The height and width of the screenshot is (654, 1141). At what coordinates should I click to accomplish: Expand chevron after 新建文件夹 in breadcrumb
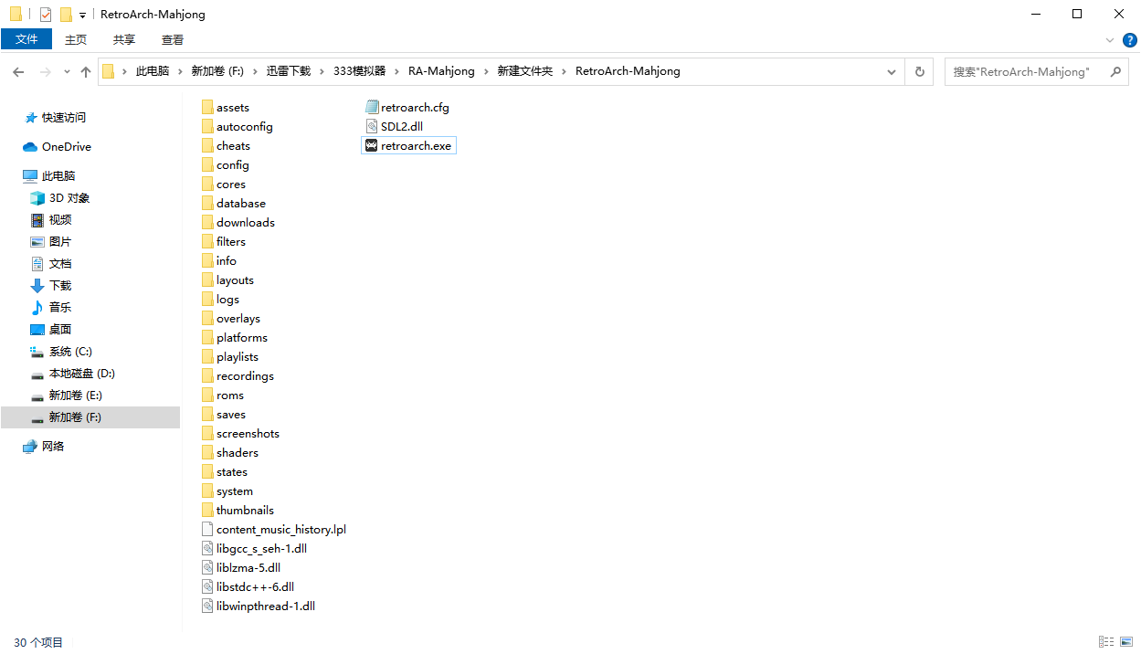(565, 71)
